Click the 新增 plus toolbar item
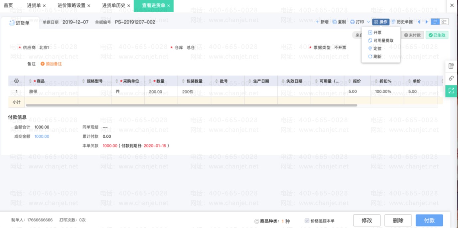The image size is (458, 228). pos(322,22)
